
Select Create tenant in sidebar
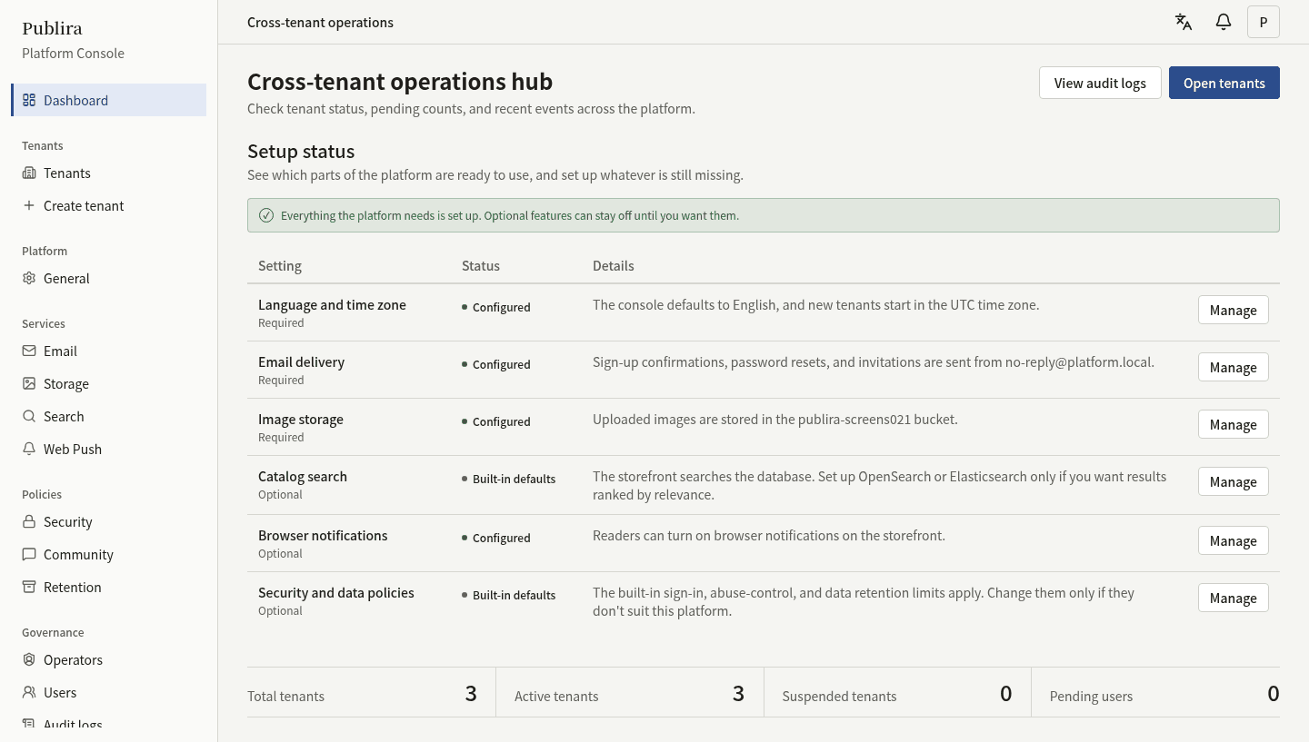pos(109,205)
